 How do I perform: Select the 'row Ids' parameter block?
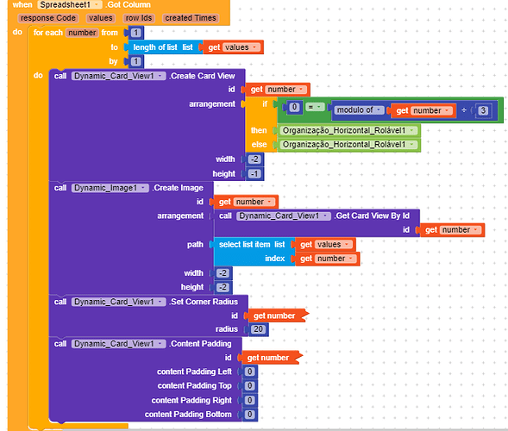coord(139,18)
